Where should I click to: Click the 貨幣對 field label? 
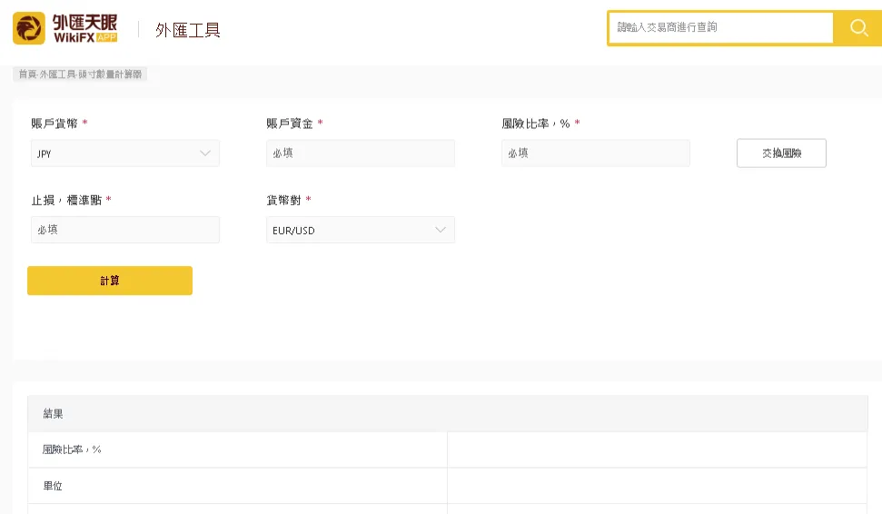(x=283, y=200)
